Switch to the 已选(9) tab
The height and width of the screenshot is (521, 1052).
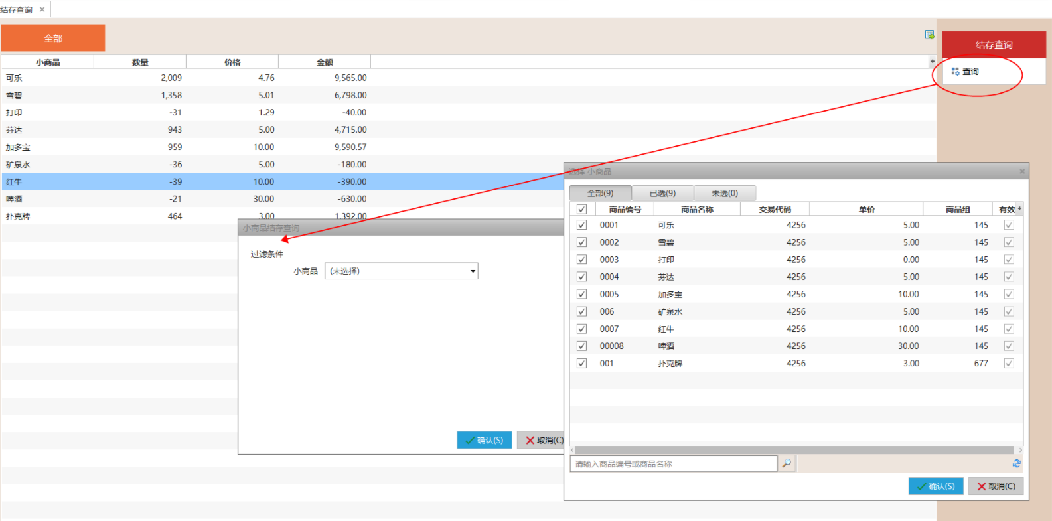pos(662,193)
